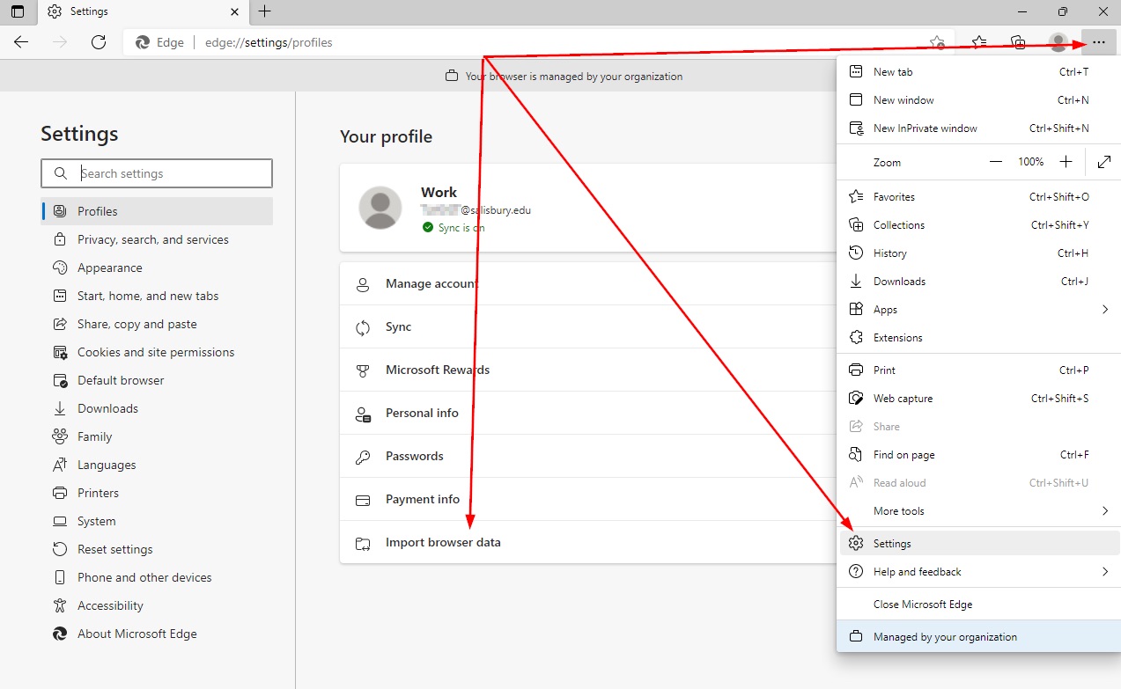Zoom out using the minus control
This screenshot has width=1121, height=689.
click(995, 161)
